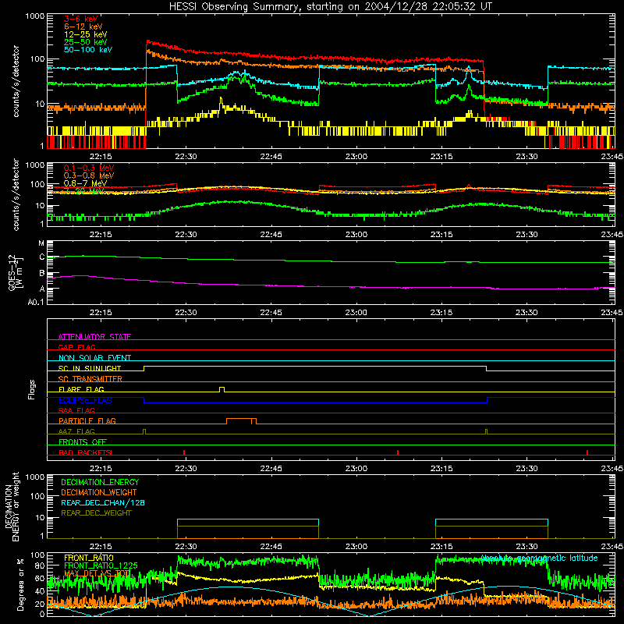Click the 'Flags' vertical axis label

pos(31,389)
